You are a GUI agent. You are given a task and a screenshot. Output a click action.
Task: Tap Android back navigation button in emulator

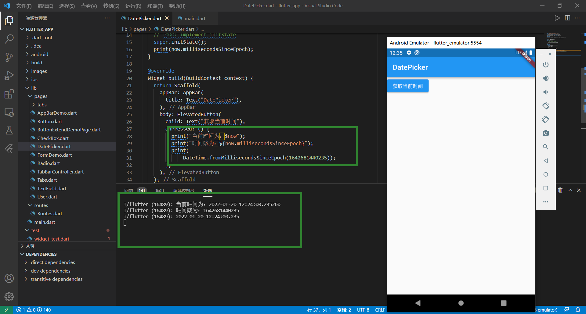pyautogui.click(x=418, y=303)
